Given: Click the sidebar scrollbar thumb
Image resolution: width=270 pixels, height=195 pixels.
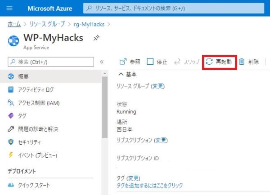Looking at the screenshot, I should pos(105,107).
